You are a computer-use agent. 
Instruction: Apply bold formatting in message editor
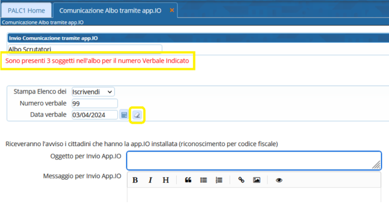[135, 180]
